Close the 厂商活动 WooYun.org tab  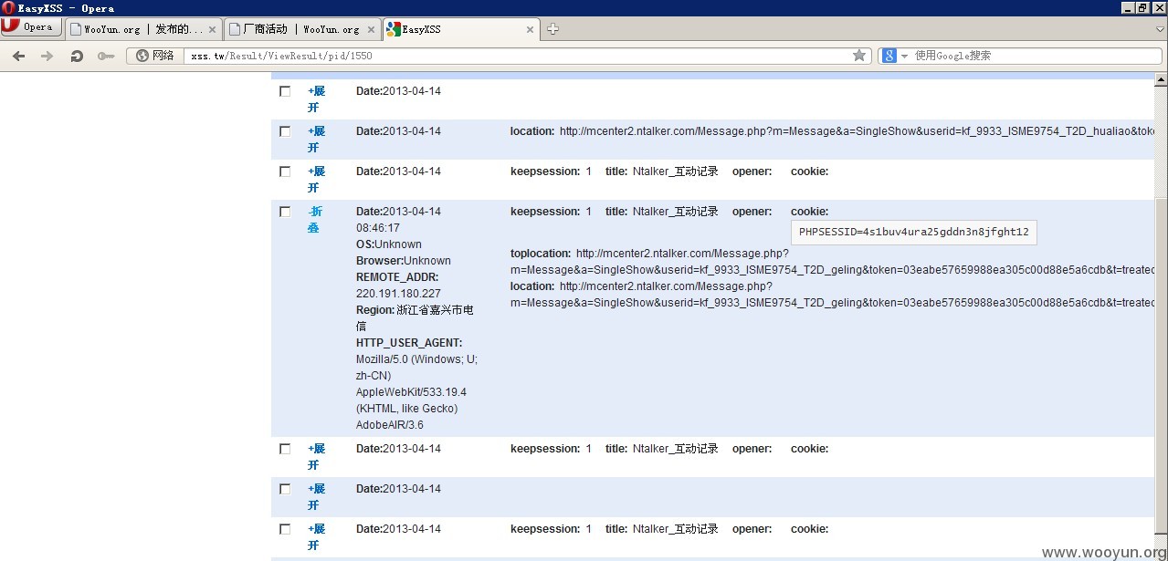(371, 29)
